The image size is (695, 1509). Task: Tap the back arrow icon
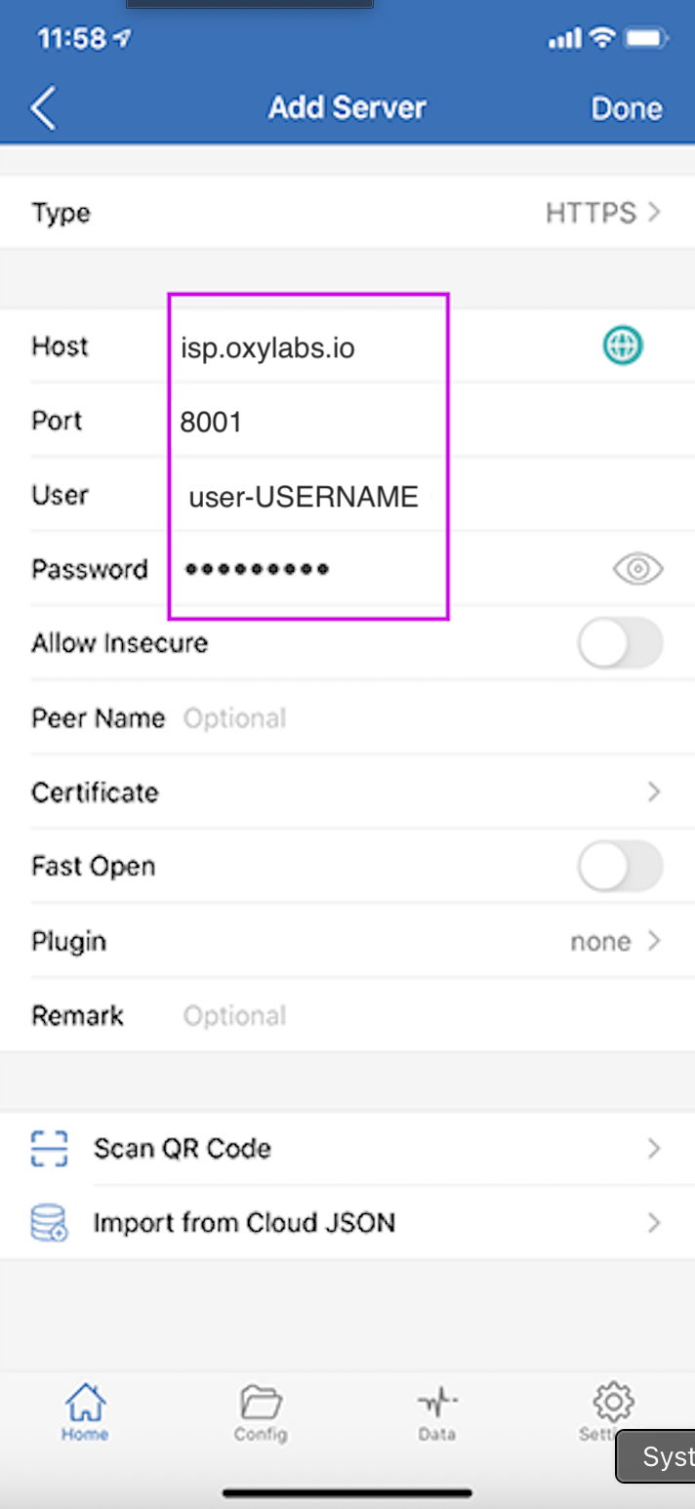44,107
